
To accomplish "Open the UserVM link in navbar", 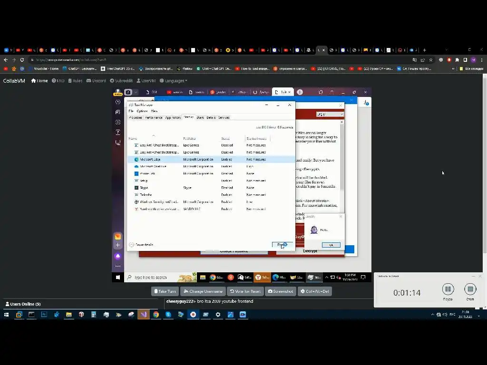I will [x=146, y=81].
